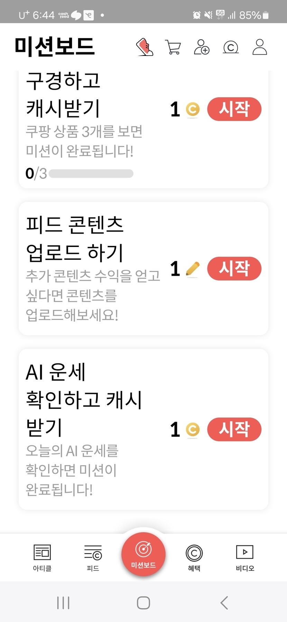This screenshot has width=287, height=622.
Task: Tap the gold coin on AI 운세 card
Action: [193, 430]
